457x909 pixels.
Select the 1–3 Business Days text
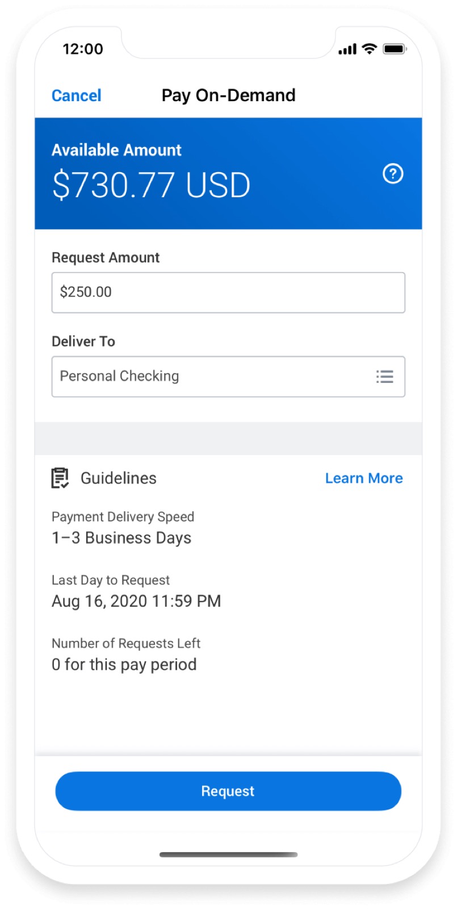[121, 538]
